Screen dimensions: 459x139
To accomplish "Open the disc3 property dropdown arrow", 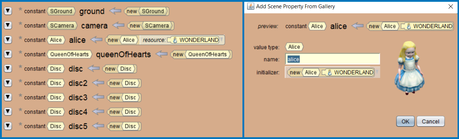I will [x=8, y=97].
